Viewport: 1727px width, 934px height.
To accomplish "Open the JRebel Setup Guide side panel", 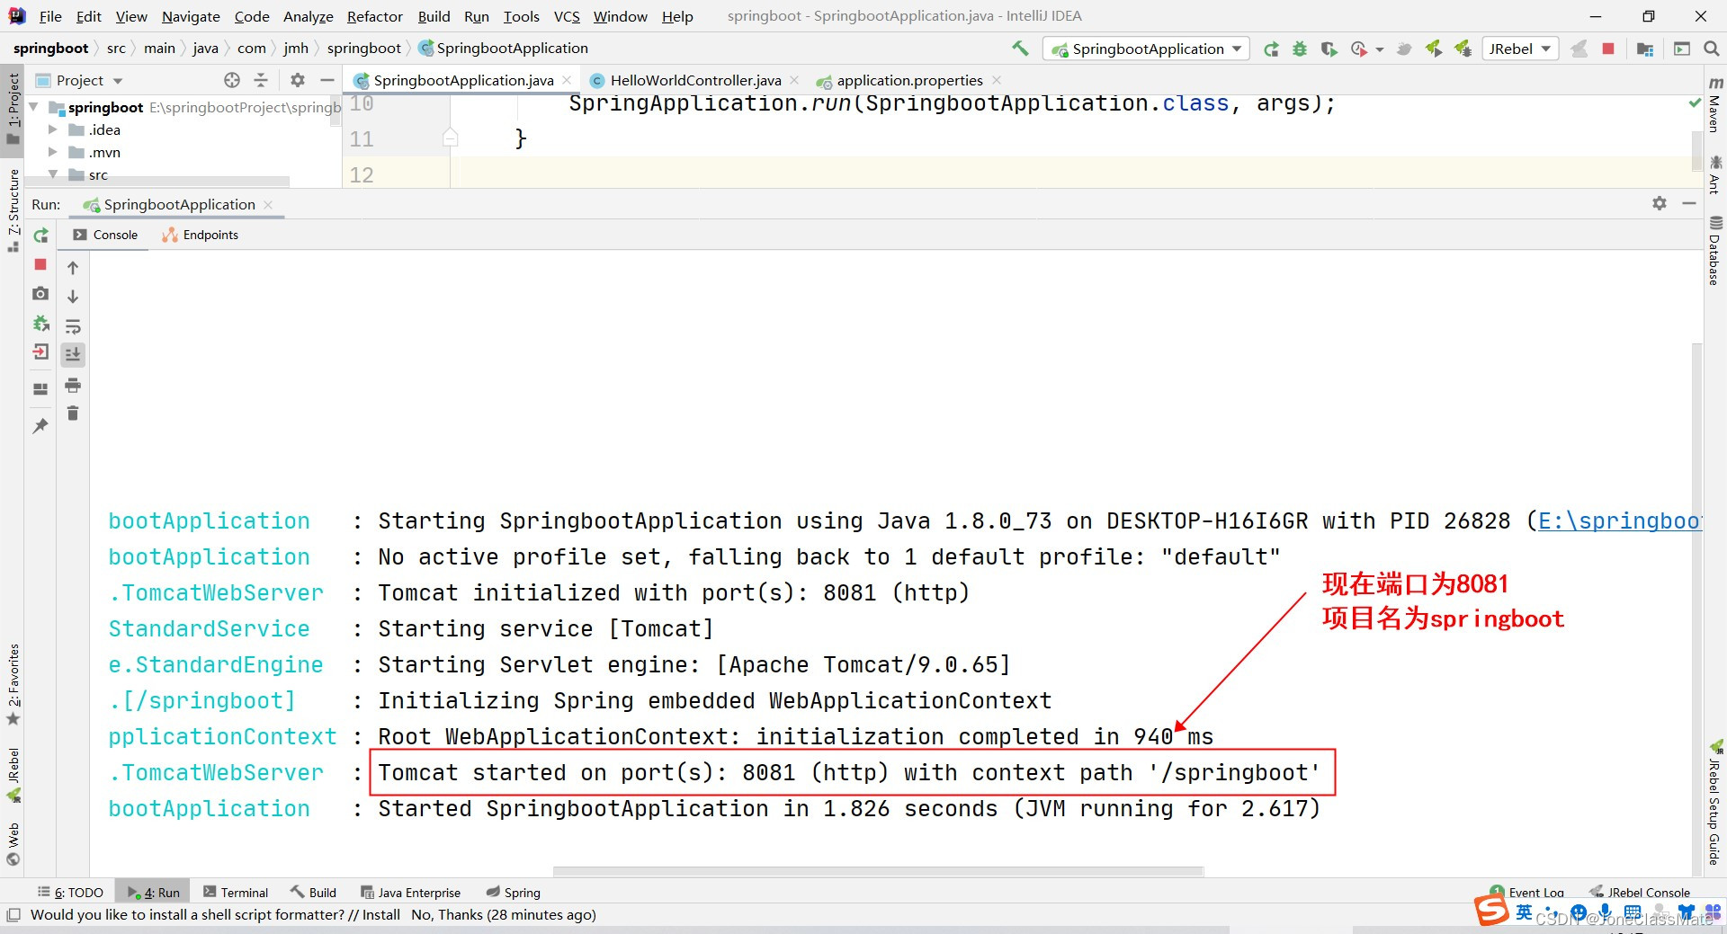I will coord(1714,803).
